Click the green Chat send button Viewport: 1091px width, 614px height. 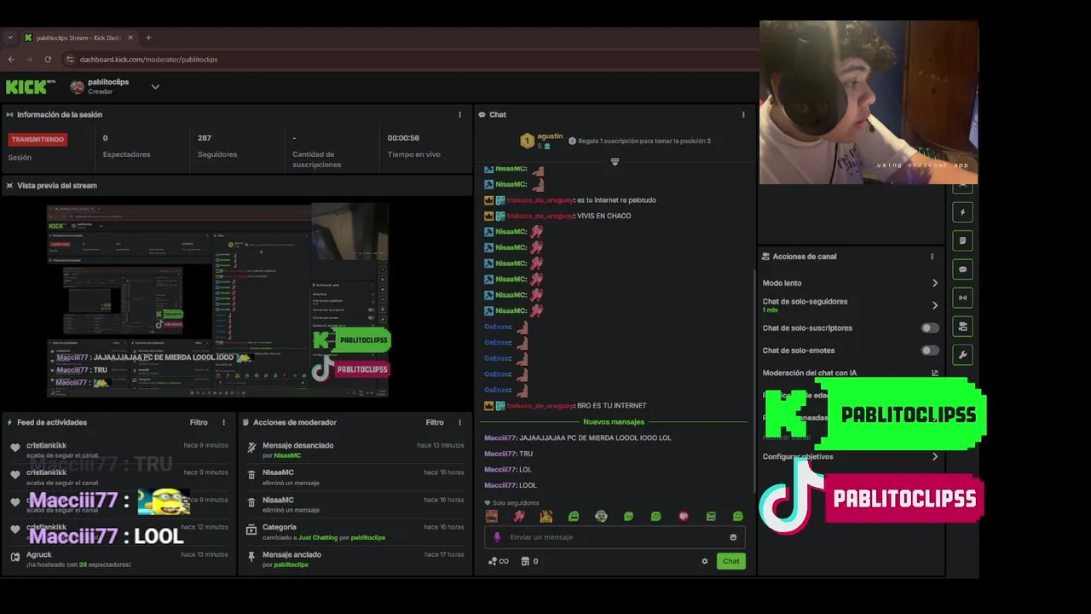pyautogui.click(x=731, y=561)
